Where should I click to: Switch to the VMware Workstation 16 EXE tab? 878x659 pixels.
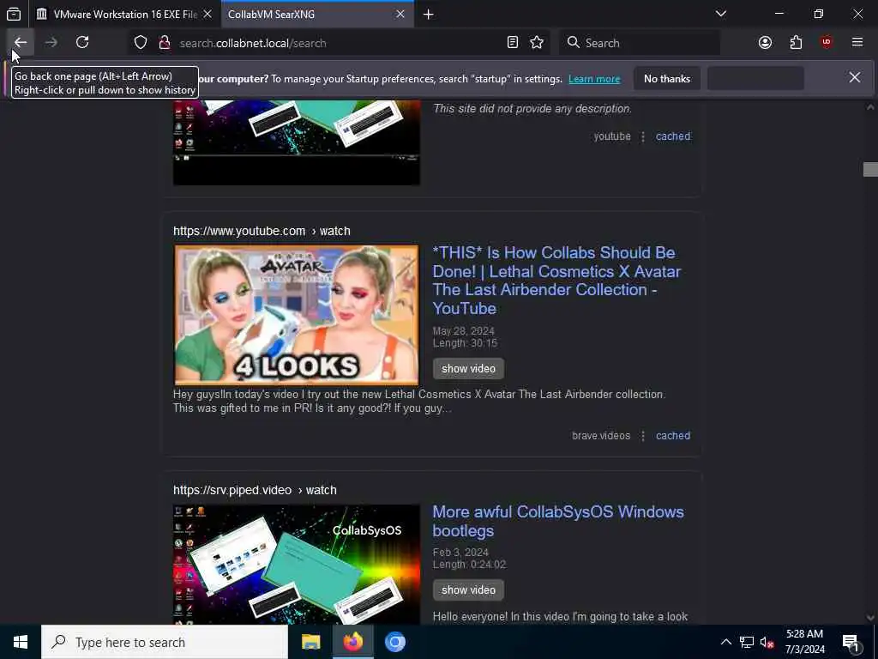[x=125, y=14]
